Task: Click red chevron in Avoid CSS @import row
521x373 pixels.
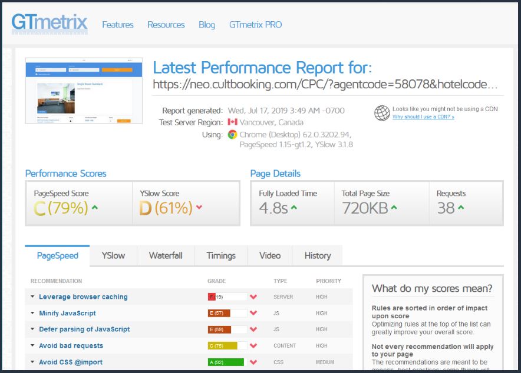Action: [x=253, y=362]
